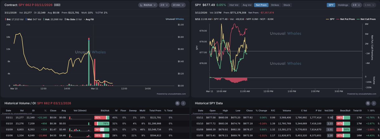Toggle the Ask volume legend item
Viewport: 380px width, 139px height.
[53, 19]
